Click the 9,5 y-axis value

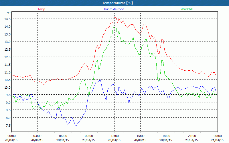(9, 95)
